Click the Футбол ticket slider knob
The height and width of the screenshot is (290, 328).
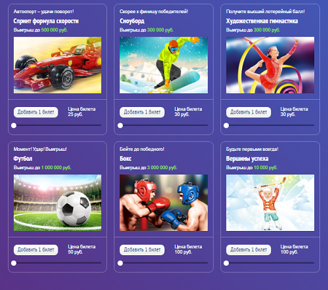pyautogui.click(x=14, y=263)
